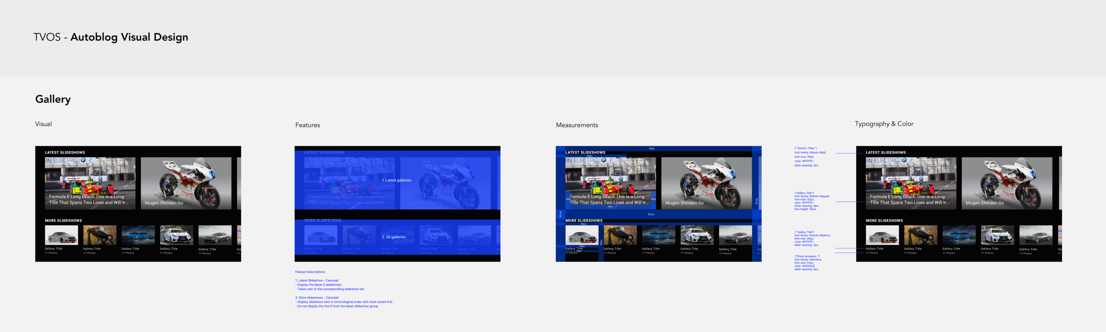Click 'font-family: Roboto-Medium;' spec line

tap(812, 235)
